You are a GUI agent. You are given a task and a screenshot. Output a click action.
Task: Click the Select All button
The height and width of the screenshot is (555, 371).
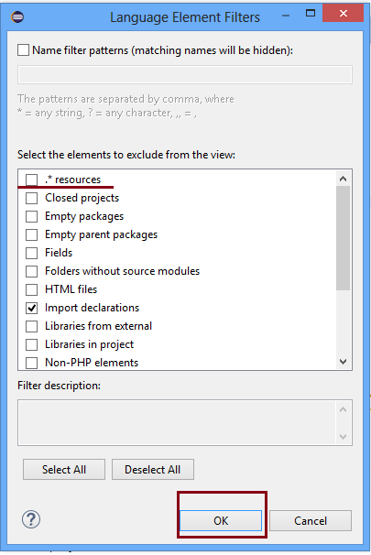(64, 469)
